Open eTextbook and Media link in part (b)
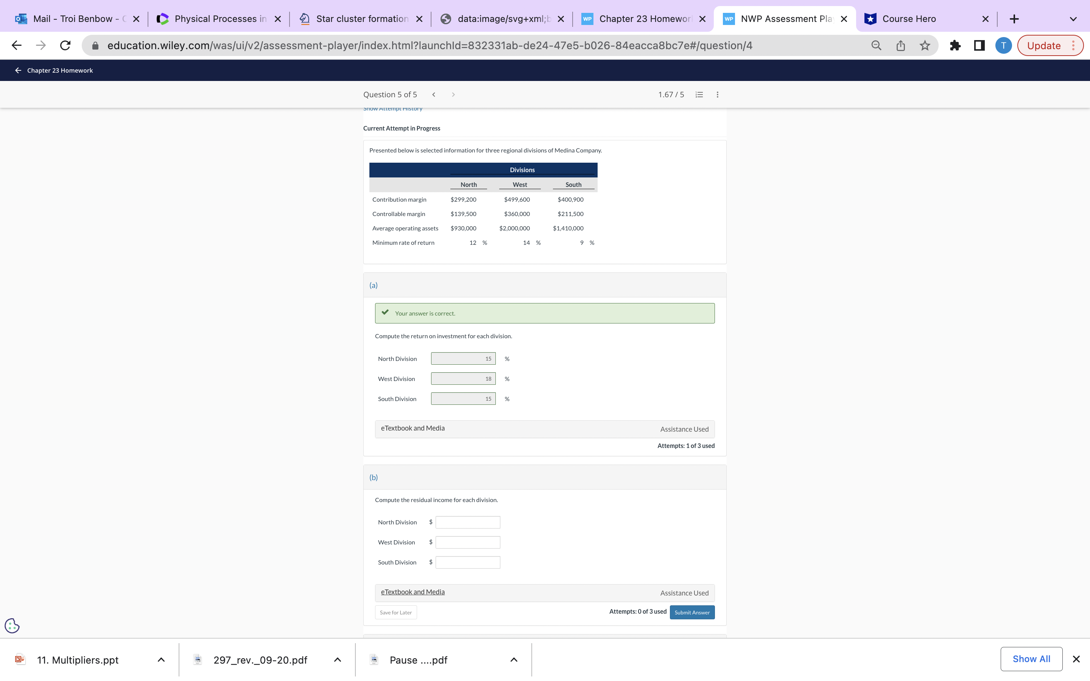 pos(413,592)
